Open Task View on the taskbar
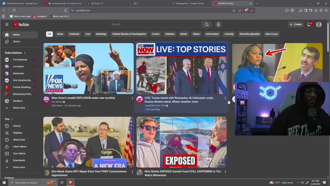 pyautogui.click(x=62, y=183)
